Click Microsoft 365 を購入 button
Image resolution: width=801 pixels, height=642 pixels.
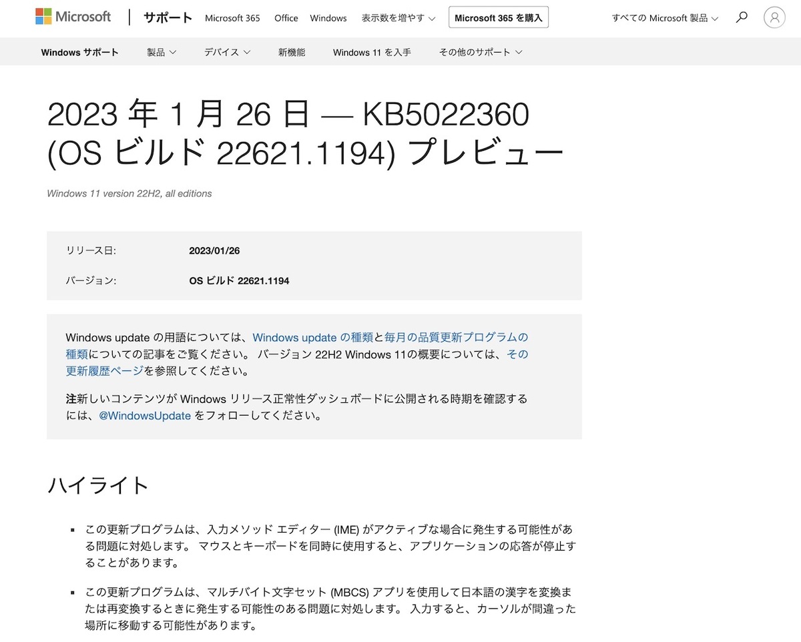pos(499,18)
